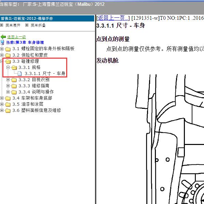Click the 3.4 folder icon

[x=8, y=98]
